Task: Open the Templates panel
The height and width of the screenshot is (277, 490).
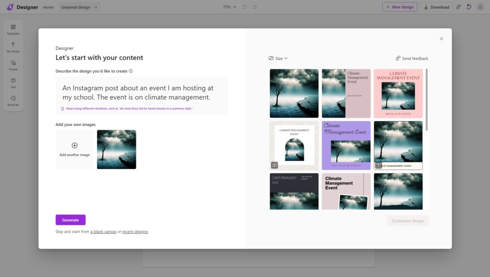Action: click(x=13, y=30)
